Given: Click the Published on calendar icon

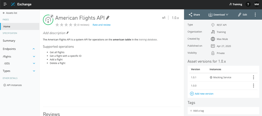Looking at the screenshot, I should pyautogui.click(x=213, y=46).
